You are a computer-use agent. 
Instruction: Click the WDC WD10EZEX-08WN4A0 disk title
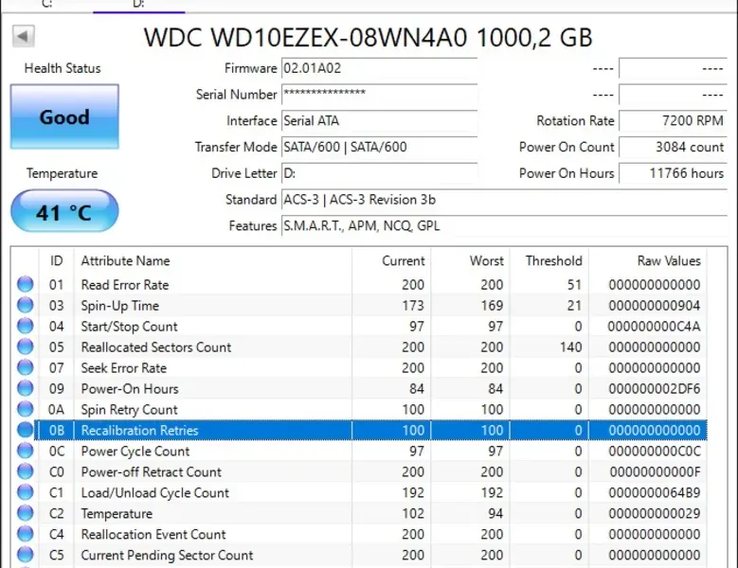[368, 38]
